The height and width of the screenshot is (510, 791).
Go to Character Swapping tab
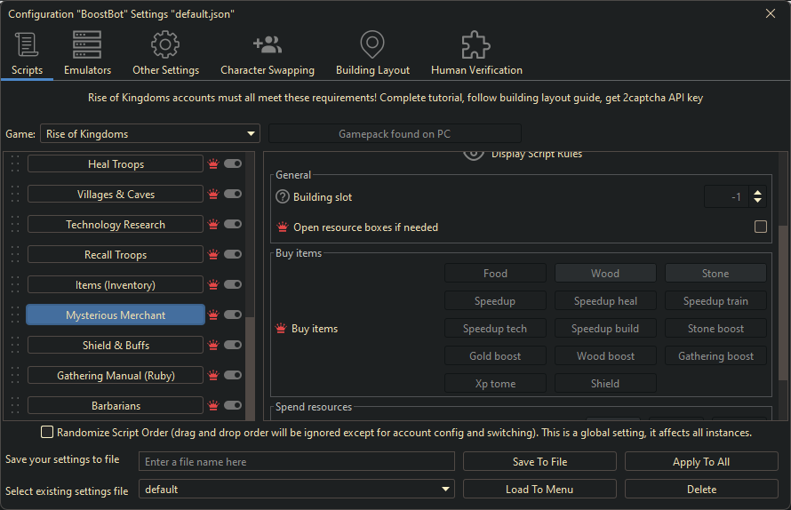point(268,54)
